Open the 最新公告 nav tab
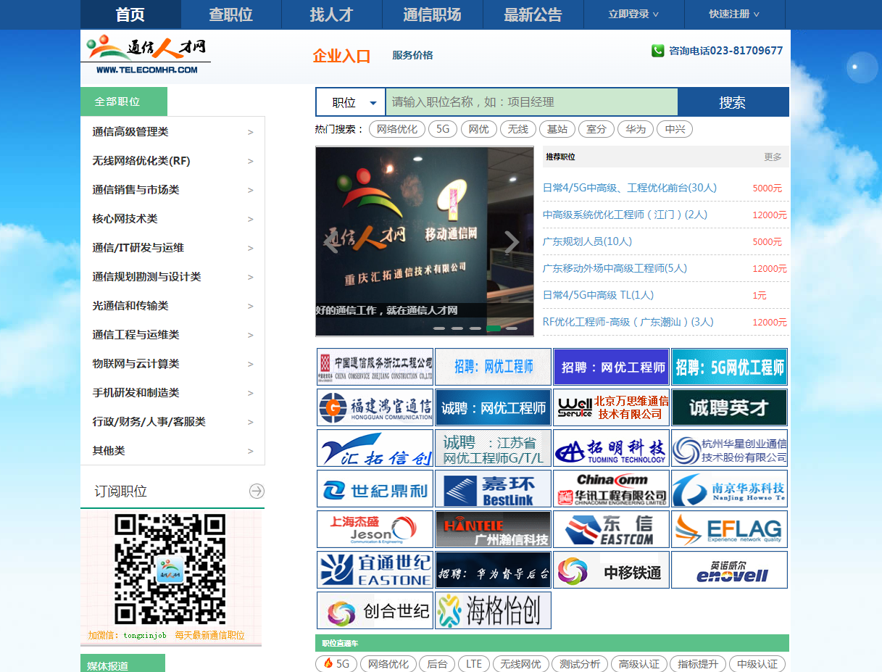 [533, 14]
